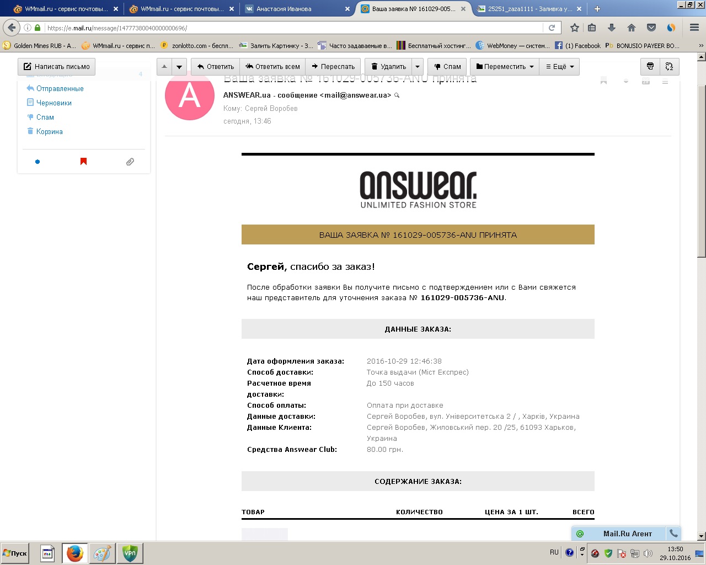
Task: Switch to the Анастасия Иванова VK tab
Action: pos(292,9)
